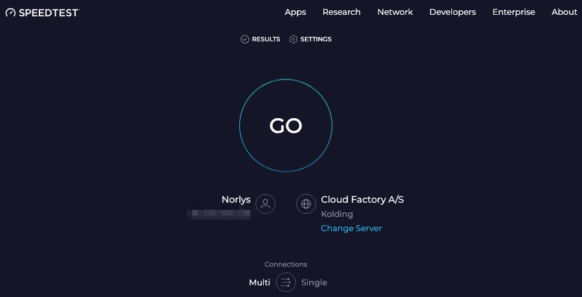Viewport: 582px width, 297px height.
Task: Click the Speedtest logo
Action: point(42,12)
